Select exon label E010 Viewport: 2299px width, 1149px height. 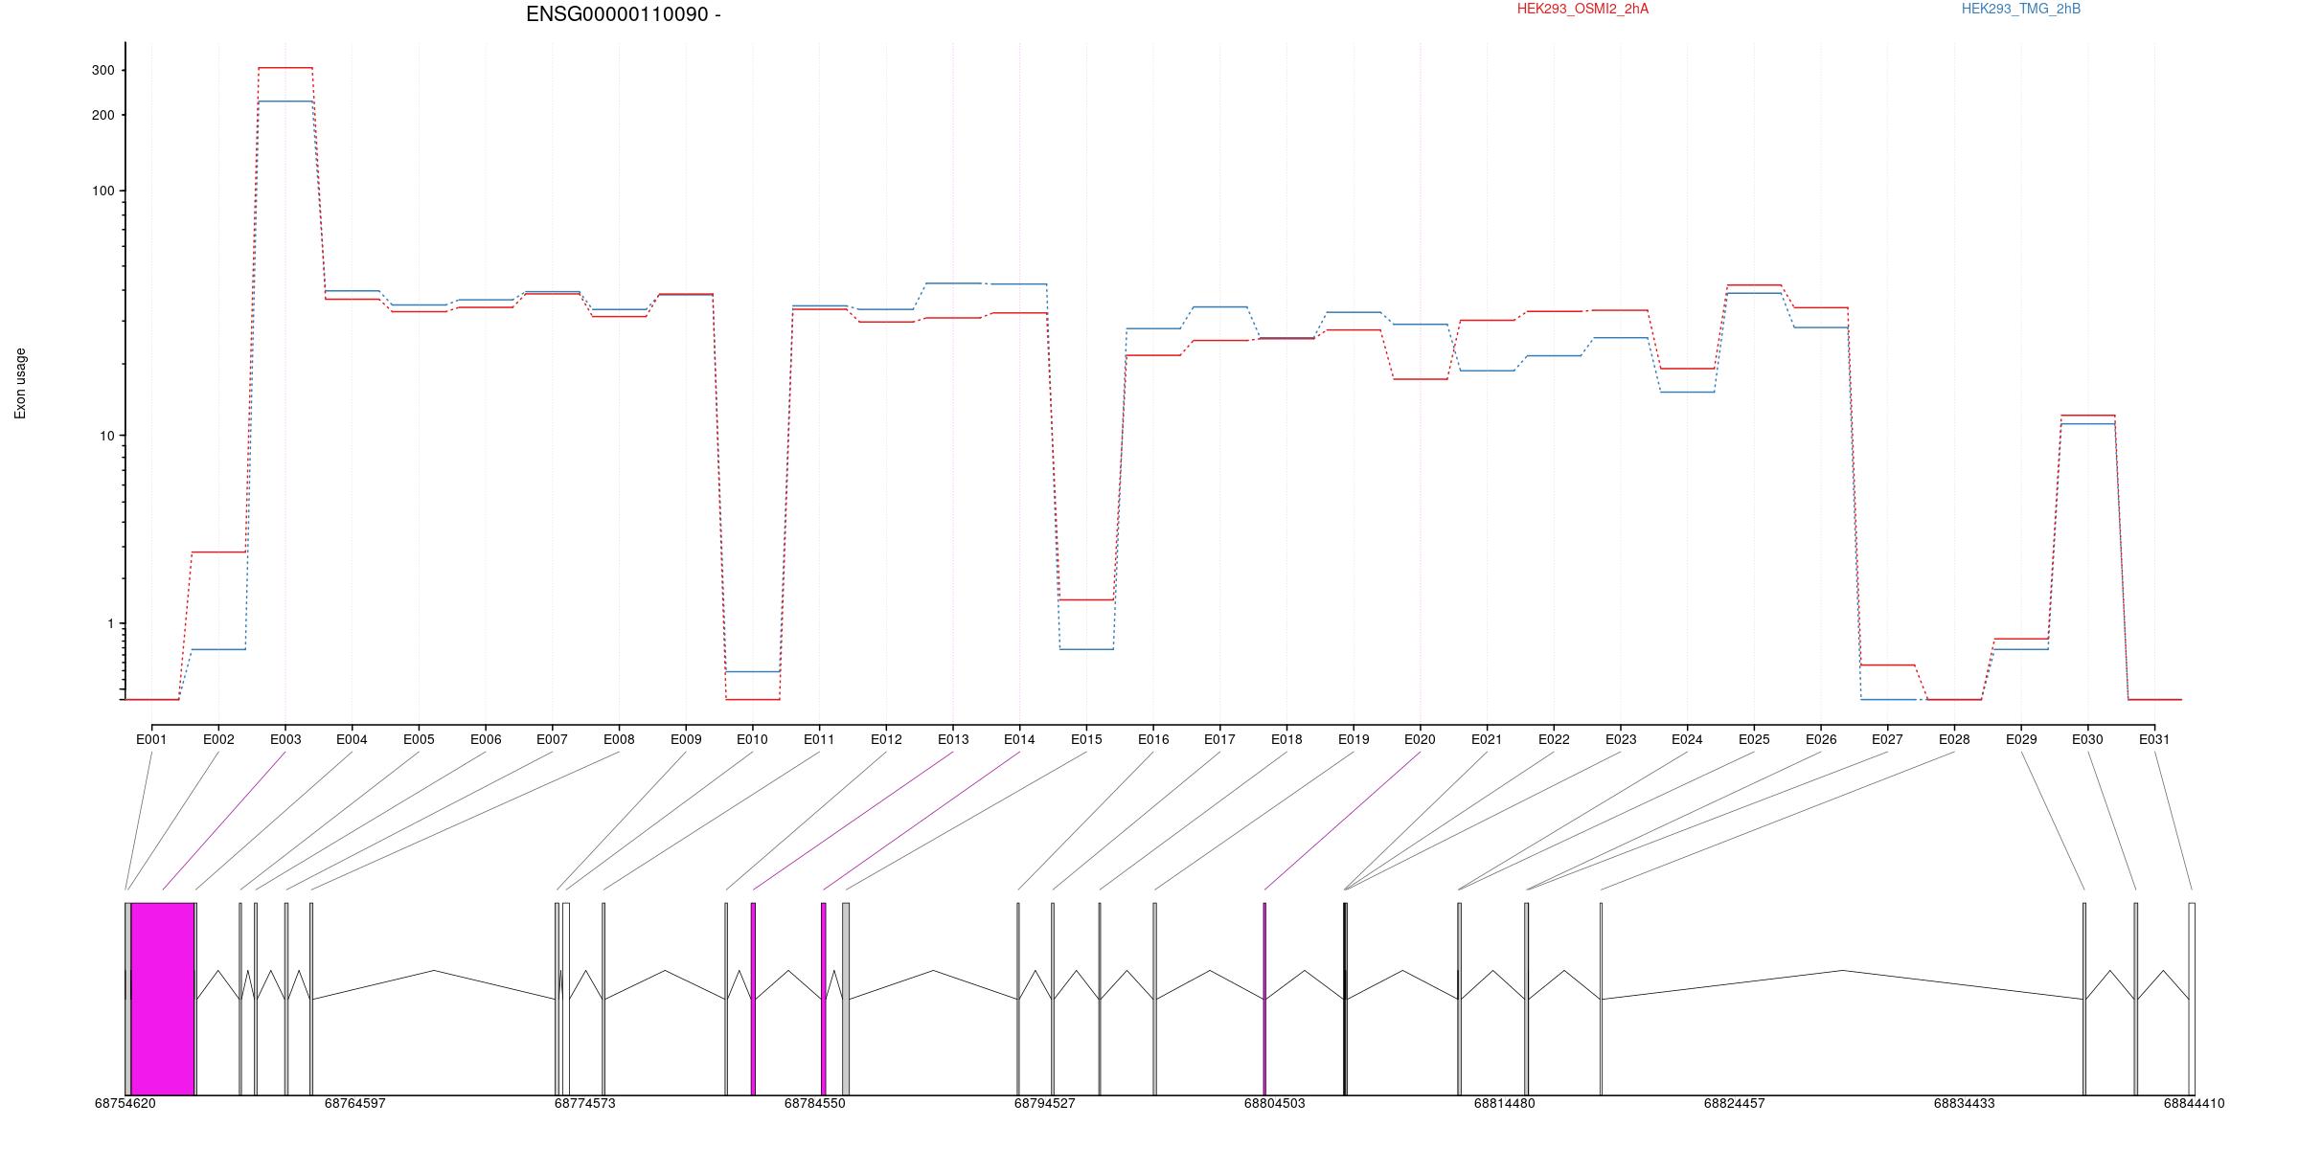[752, 739]
